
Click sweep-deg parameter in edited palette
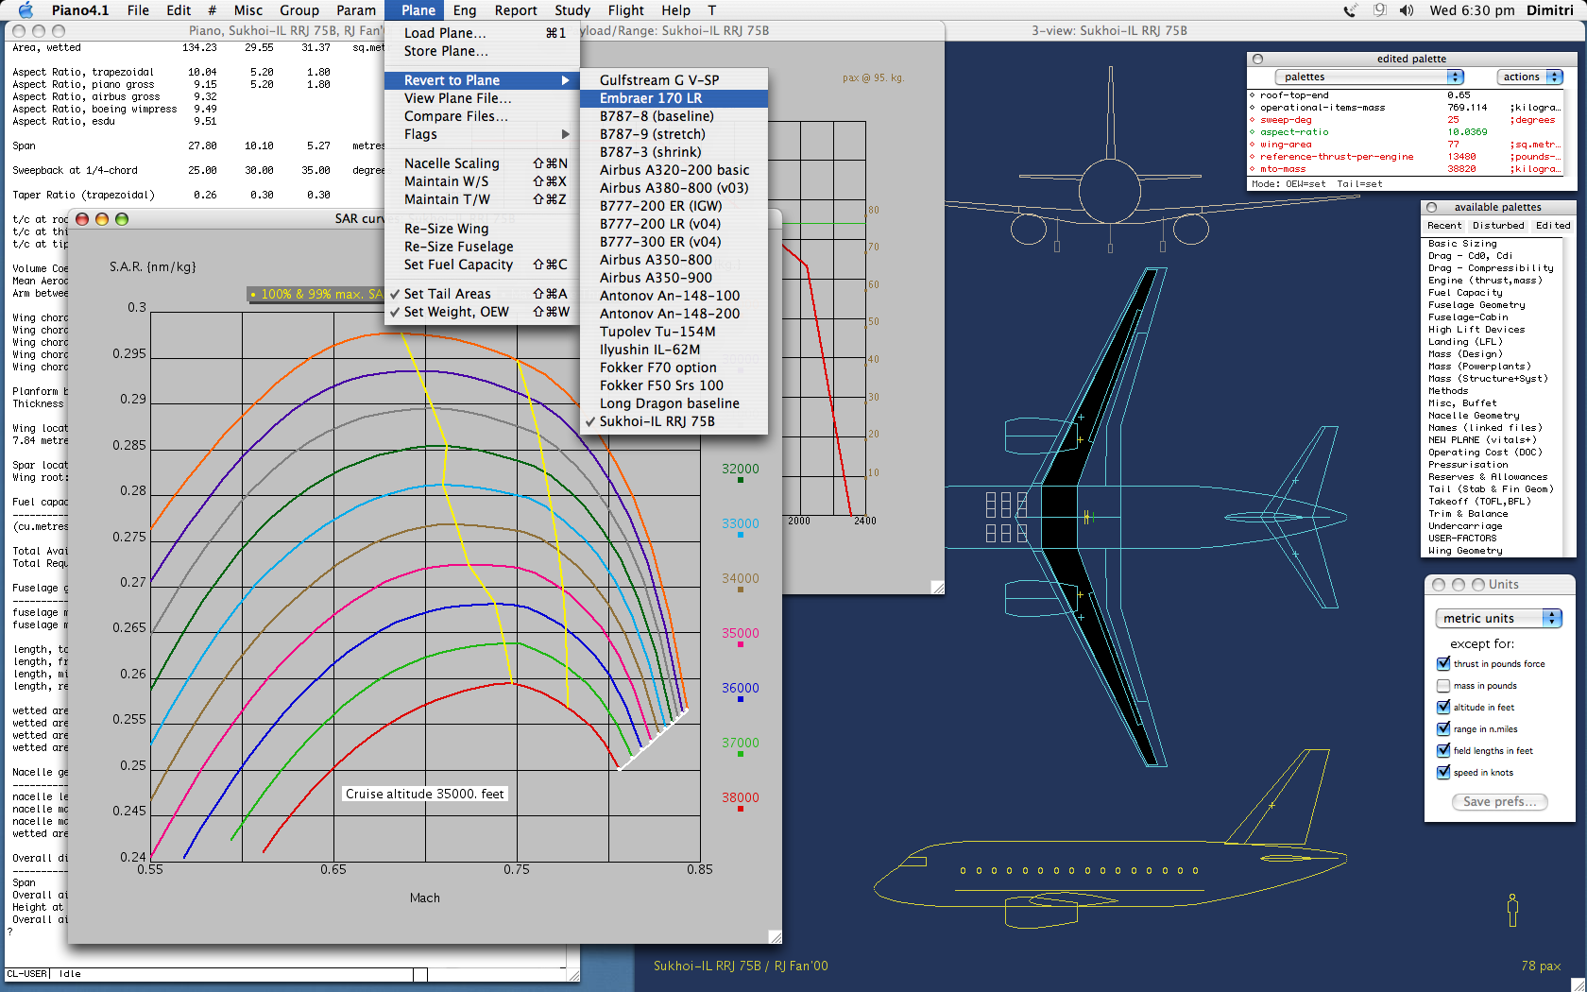[1286, 120]
